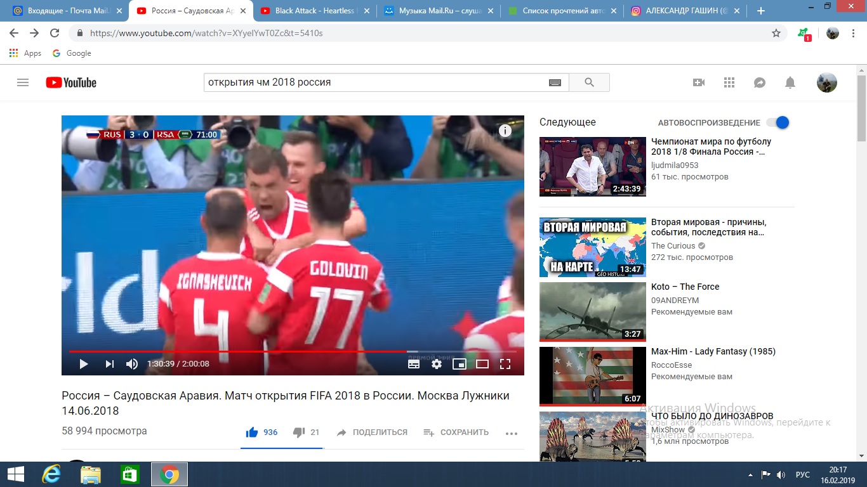The height and width of the screenshot is (487, 867).
Task: Open the Chrome three-dot menu
Action: [854, 33]
